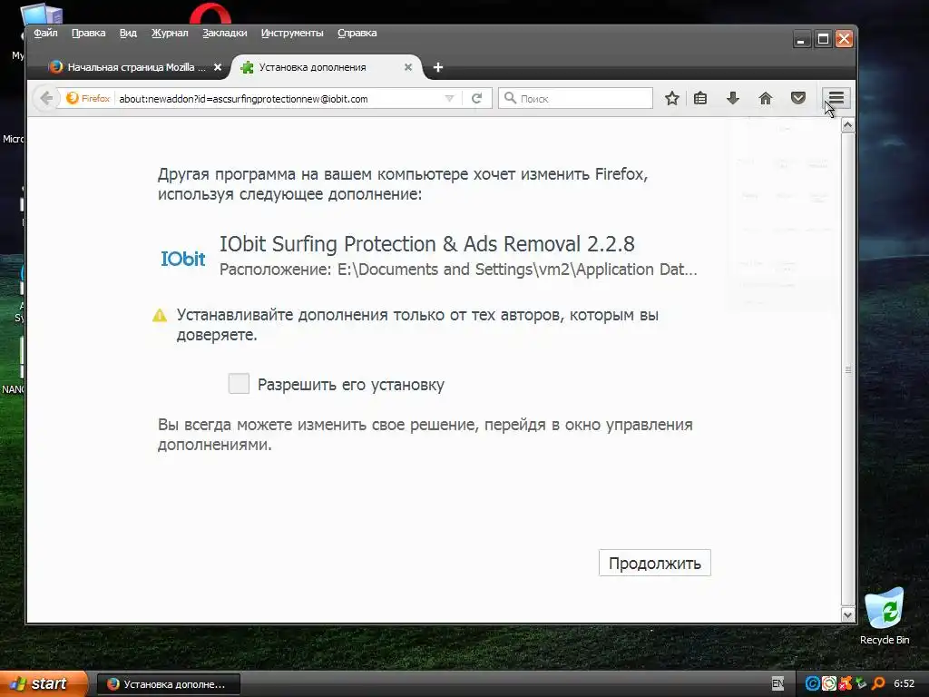Screen dimensions: 929x697
Task: Click the addon name IObit Surfing Protection text
Action: point(427,244)
